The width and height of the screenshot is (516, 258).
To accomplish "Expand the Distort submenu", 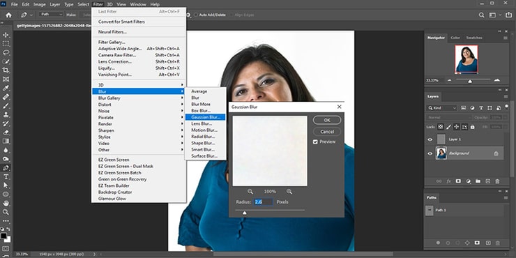I will coord(139,105).
